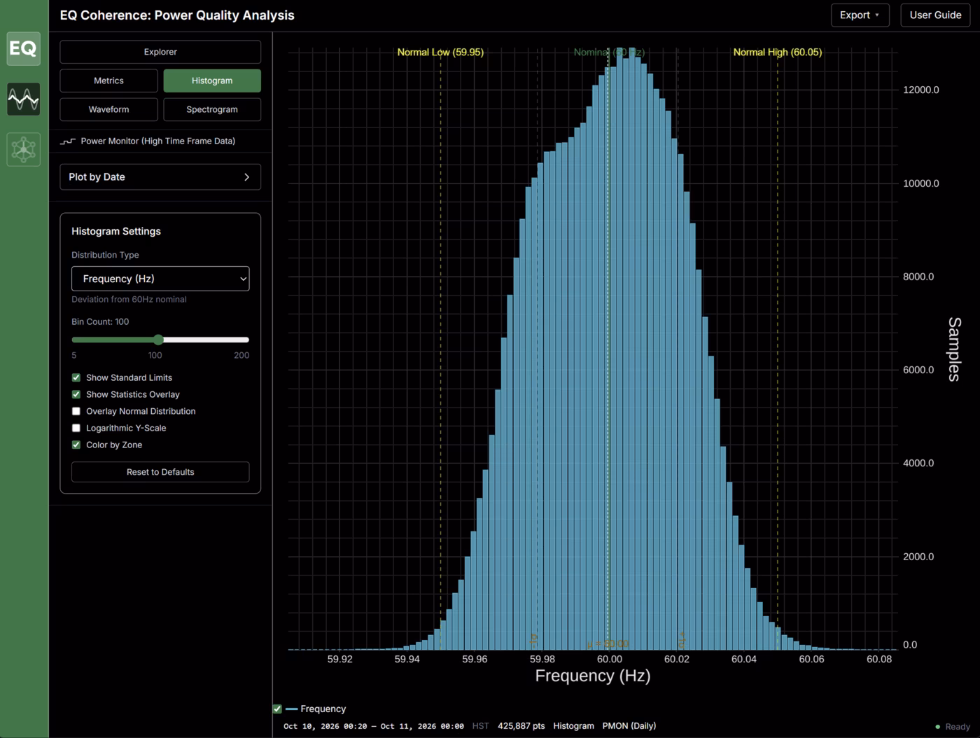Click the Frequency legend line swatch
Viewport: 980px width, 738px height.
tap(292, 709)
